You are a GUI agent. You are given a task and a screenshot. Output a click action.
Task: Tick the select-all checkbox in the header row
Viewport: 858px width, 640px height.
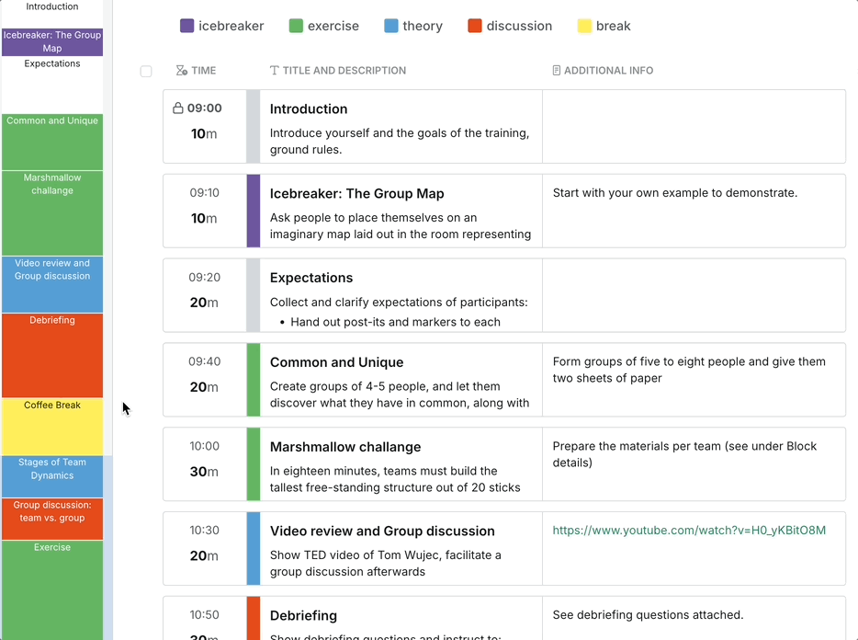pos(146,72)
